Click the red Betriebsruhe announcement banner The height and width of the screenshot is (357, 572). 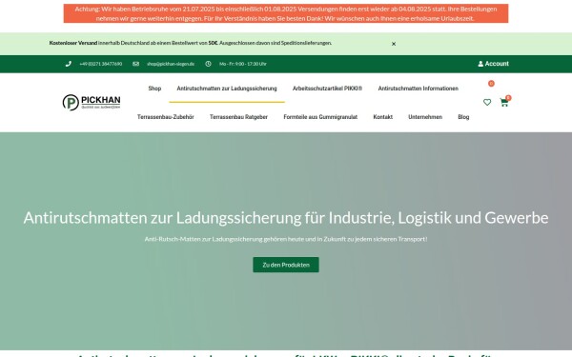pyautogui.click(x=286, y=13)
